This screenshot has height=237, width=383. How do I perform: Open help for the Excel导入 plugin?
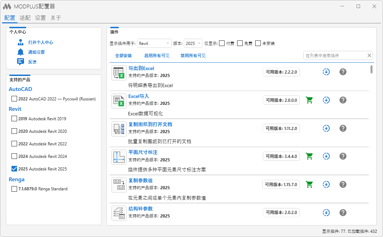pos(343,100)
